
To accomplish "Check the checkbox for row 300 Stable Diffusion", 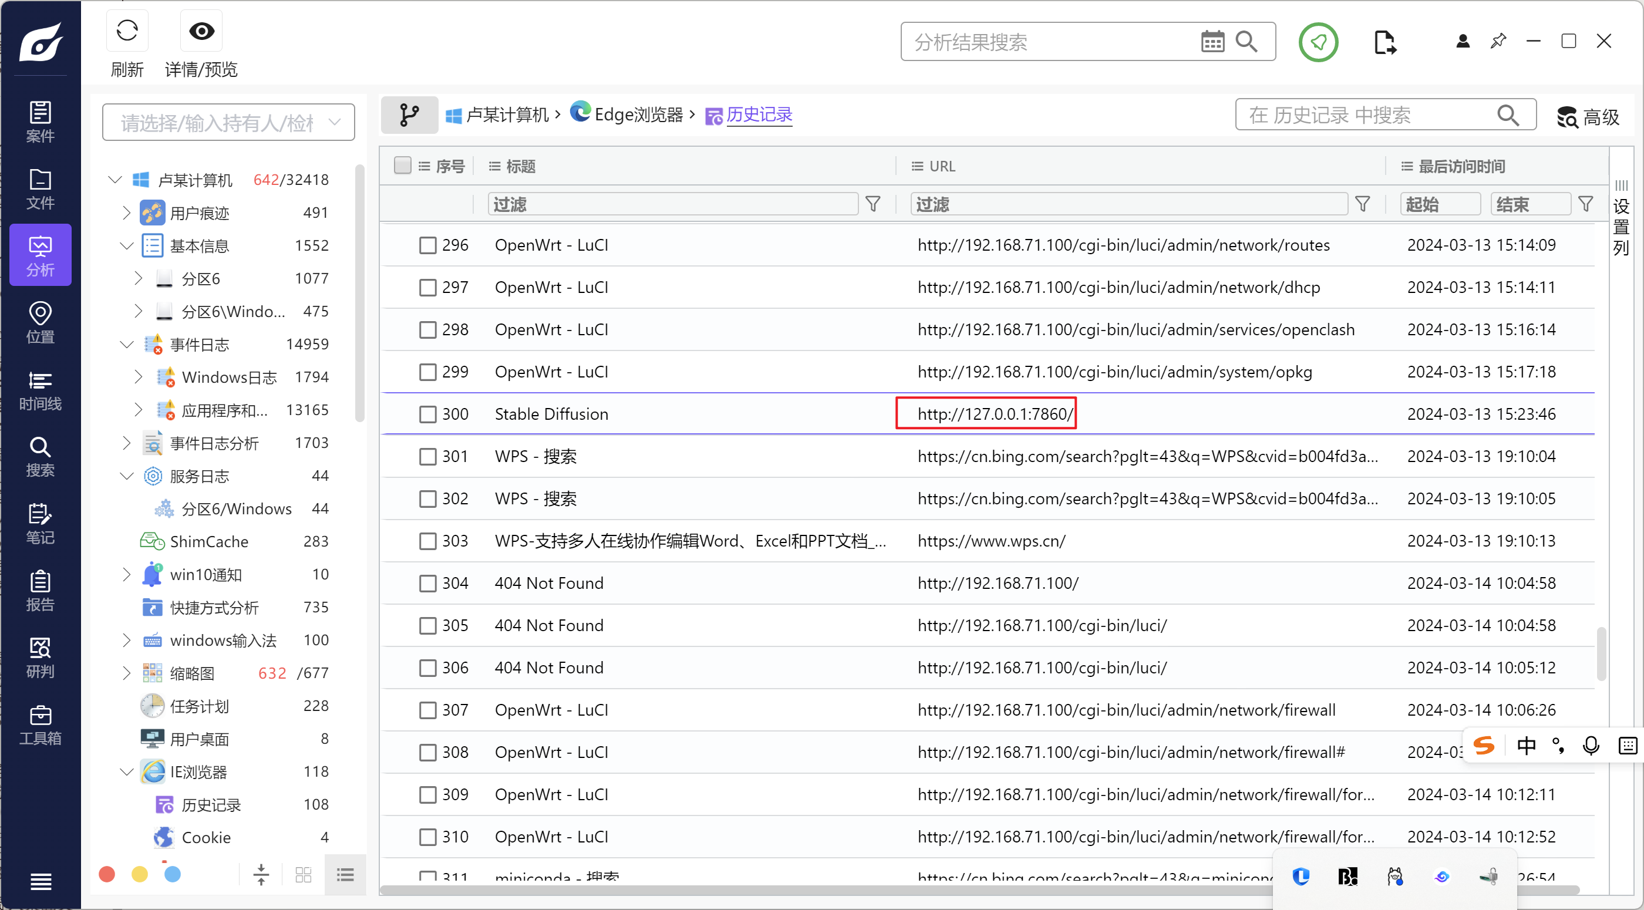I will click(427, 414).
